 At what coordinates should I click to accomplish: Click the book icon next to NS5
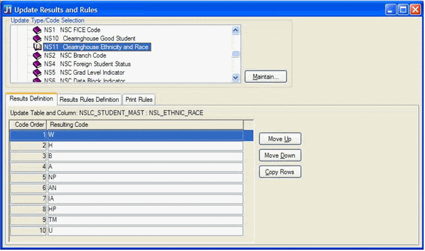click(37, 73)
